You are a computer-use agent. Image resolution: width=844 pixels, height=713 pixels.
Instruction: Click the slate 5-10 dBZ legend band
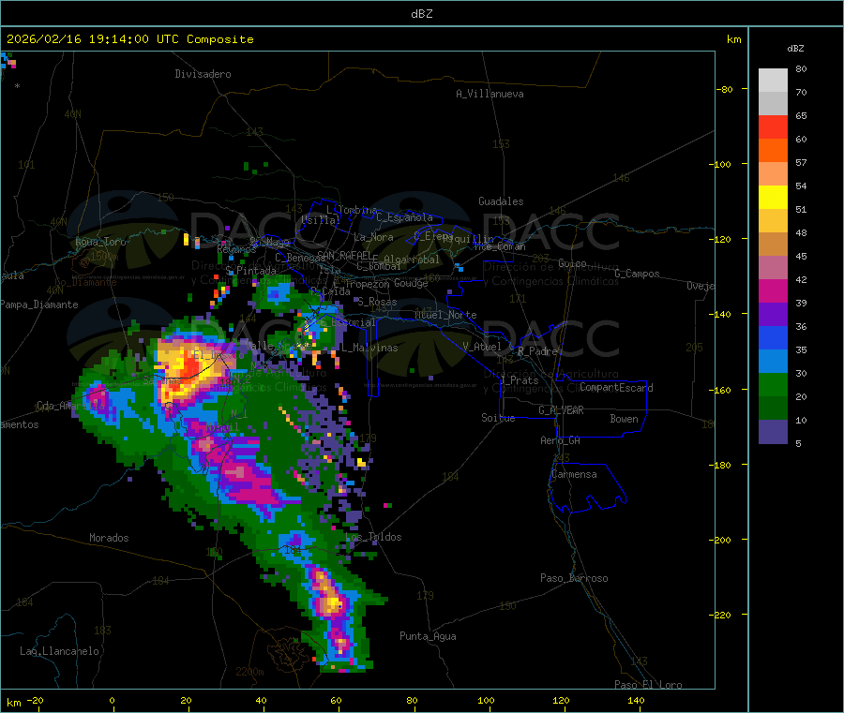[x=773, y=431]
